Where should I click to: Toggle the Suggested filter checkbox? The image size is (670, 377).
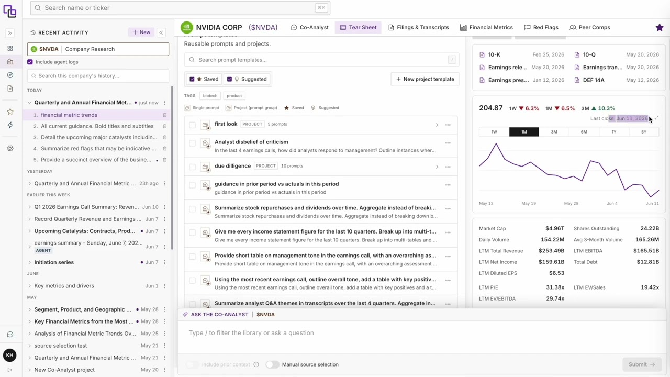pos(229,79)
